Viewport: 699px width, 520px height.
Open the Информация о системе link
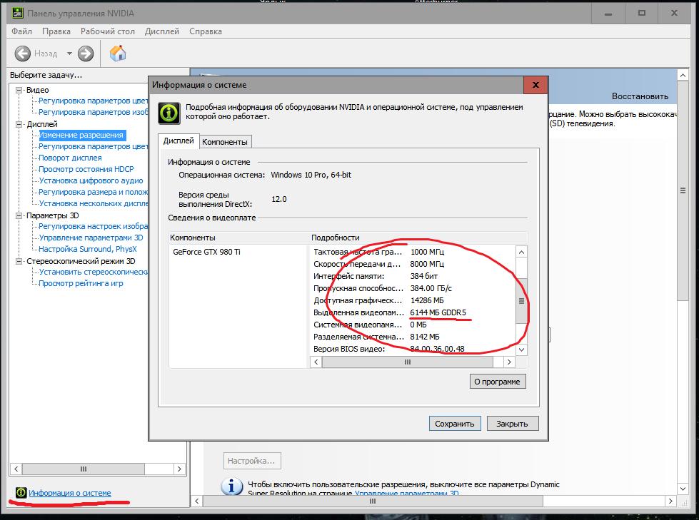70,493
